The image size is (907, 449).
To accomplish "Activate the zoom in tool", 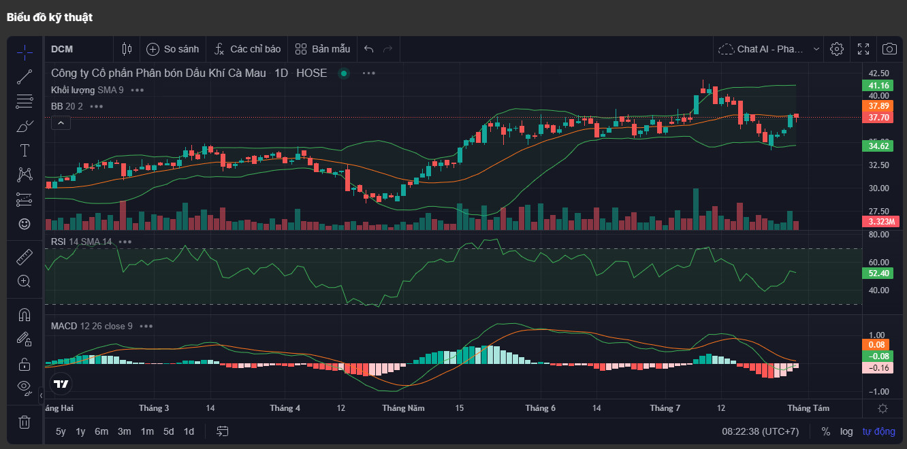I will pos(25,281).
